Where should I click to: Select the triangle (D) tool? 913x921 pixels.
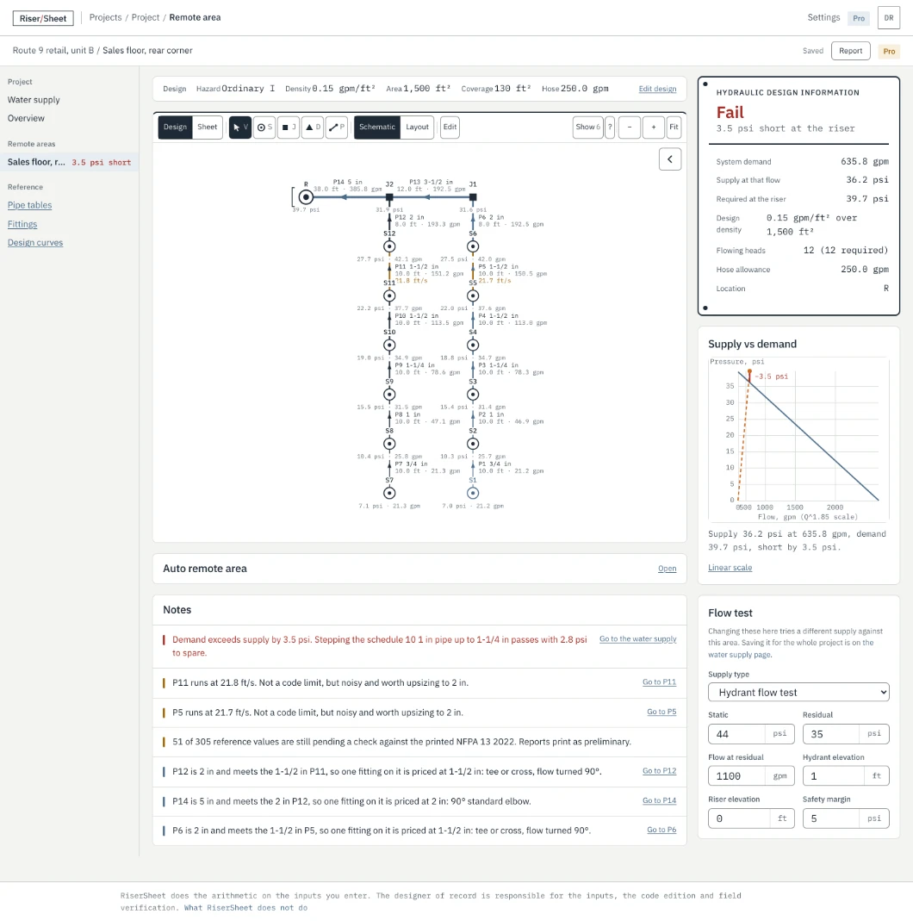[313, 128]
